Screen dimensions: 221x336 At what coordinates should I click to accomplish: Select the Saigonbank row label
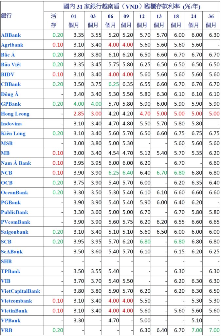(x=14, y=232)
